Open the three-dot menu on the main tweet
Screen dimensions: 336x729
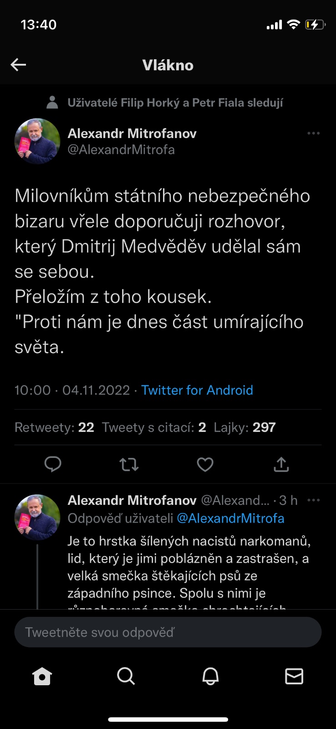pyautogui.click(x=313, y=133)
